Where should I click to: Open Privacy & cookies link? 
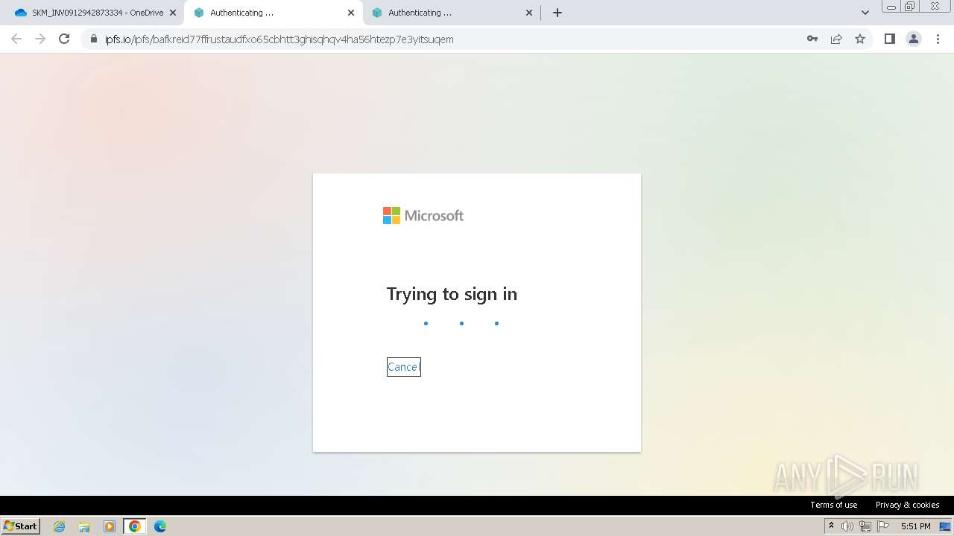point(907,505)
